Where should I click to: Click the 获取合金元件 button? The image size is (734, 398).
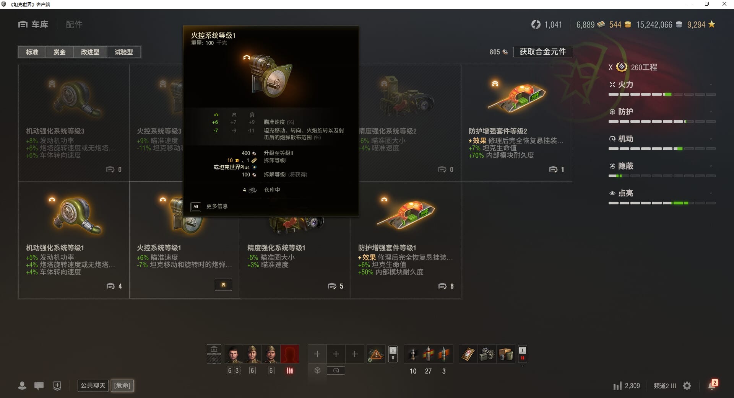(x=542, y=52)
